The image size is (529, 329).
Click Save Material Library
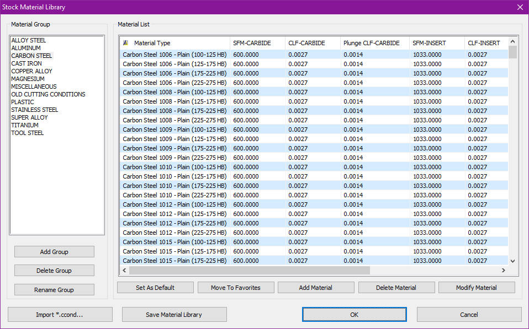point(174,314)
